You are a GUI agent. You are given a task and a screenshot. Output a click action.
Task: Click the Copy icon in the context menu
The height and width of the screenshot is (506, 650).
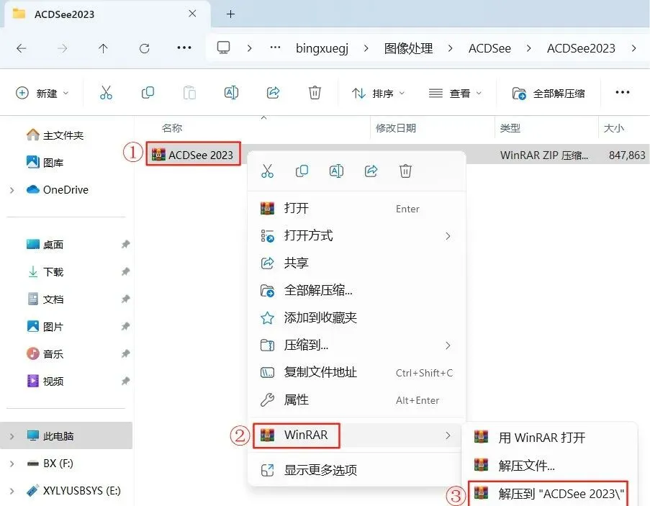pos(302,171)
